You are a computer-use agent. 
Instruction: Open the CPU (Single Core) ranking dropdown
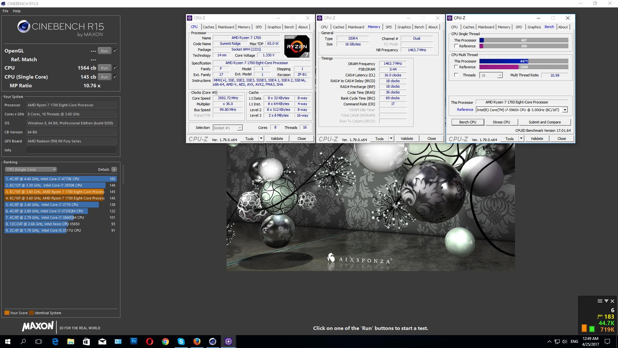click(31, 169)
